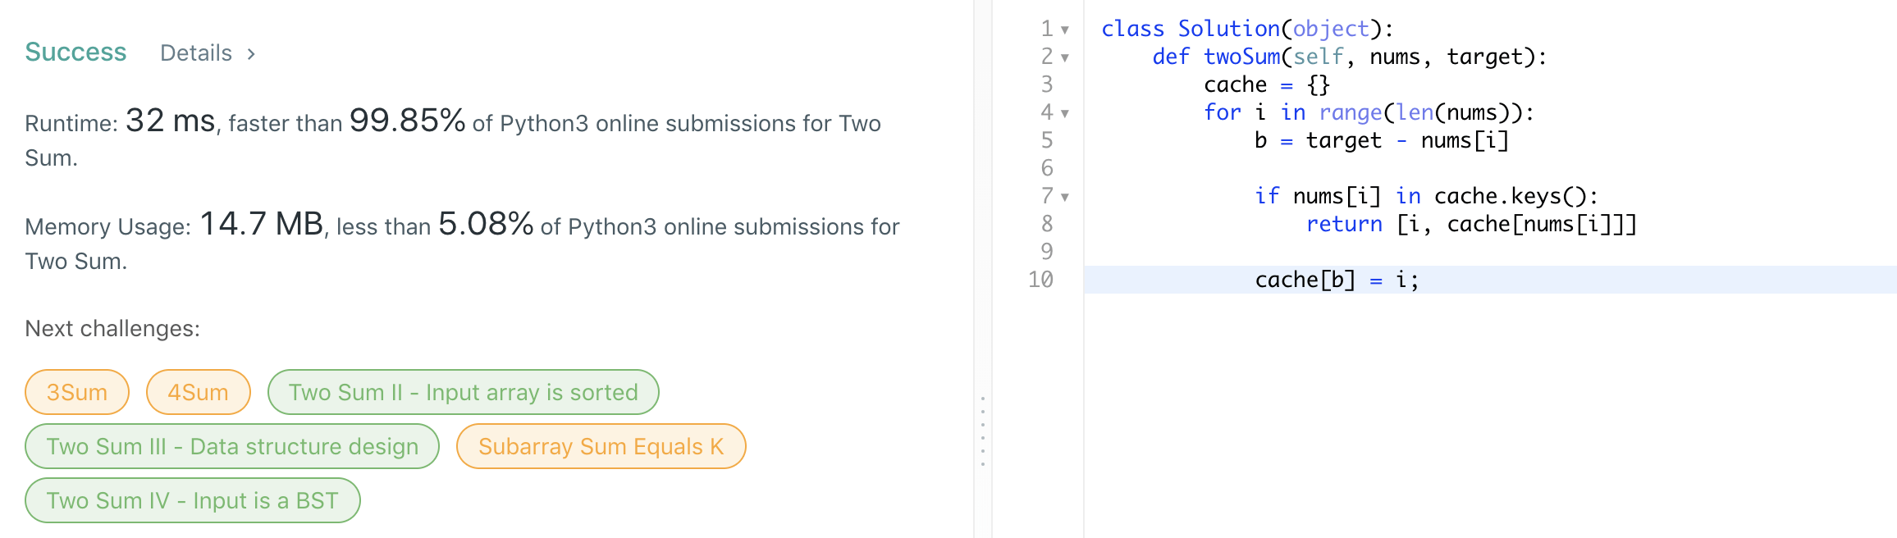The width and height of the screenshot is (1897, 538).
Task: Collapse the for loop fold arrow
Action: tap(1065, 114)
